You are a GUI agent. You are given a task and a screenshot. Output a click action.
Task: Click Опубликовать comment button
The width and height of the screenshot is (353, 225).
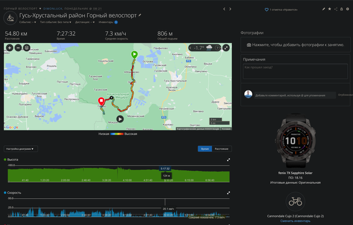point(345,95)
